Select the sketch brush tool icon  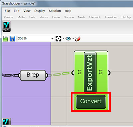[78, 39]
